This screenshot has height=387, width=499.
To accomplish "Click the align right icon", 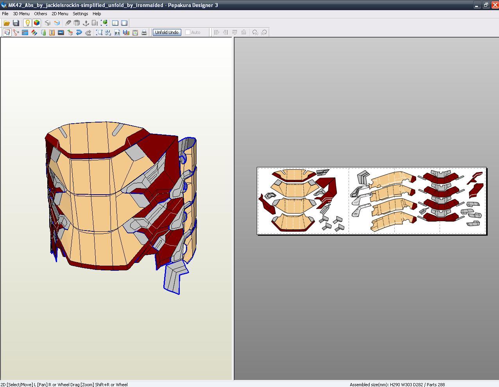I will [226, 32].
